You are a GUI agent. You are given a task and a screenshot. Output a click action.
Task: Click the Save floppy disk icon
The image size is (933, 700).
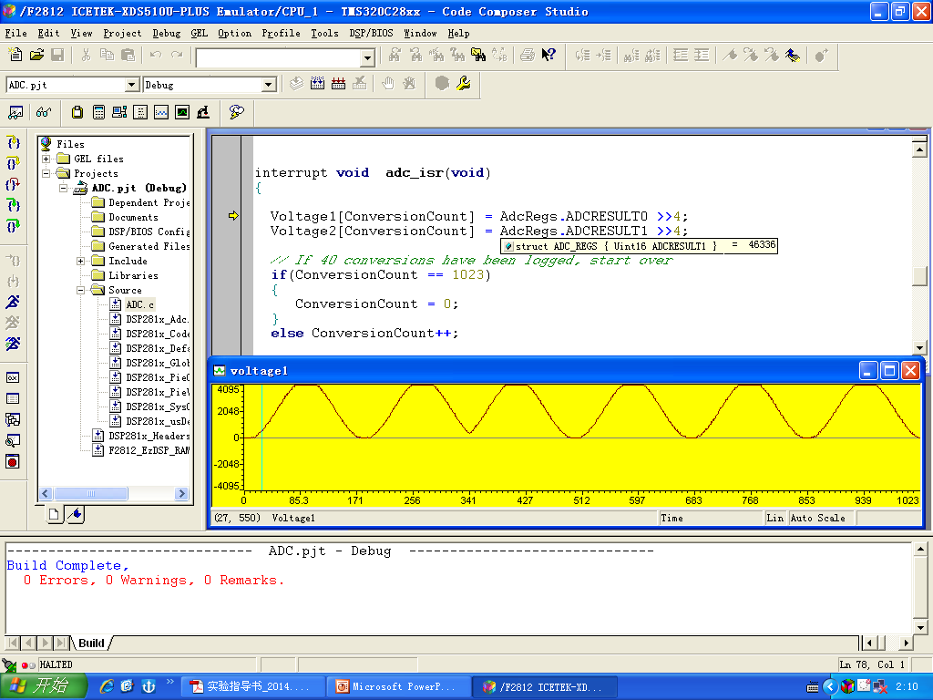(x=57, y=56)
